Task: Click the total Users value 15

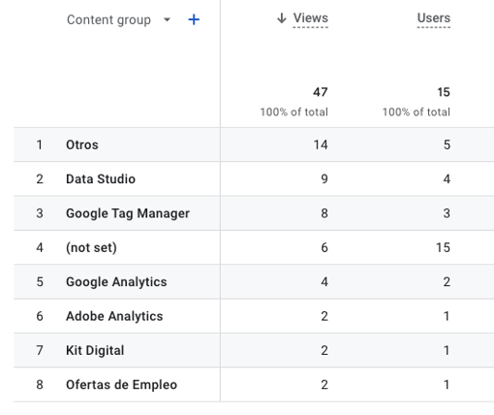Action: point(444,92)
